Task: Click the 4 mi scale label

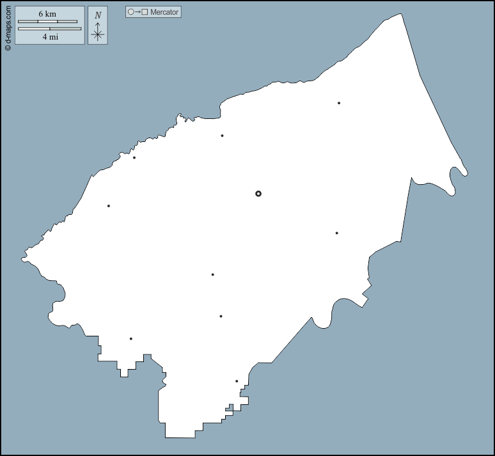Action: coord(49,37)
